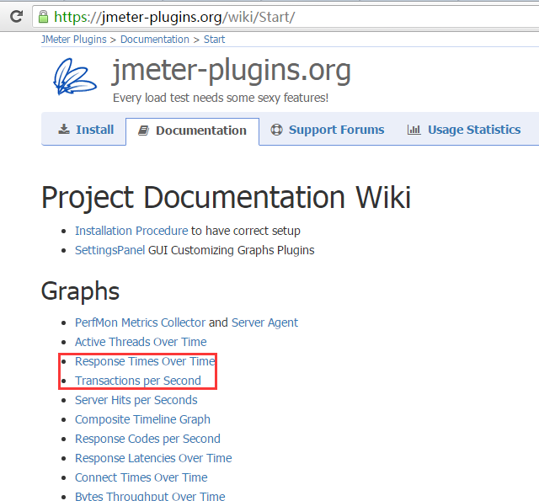This screenshot has height=501, width=539.
Task: Open Active Threads Over Time link
Action: tap(141, 342)
